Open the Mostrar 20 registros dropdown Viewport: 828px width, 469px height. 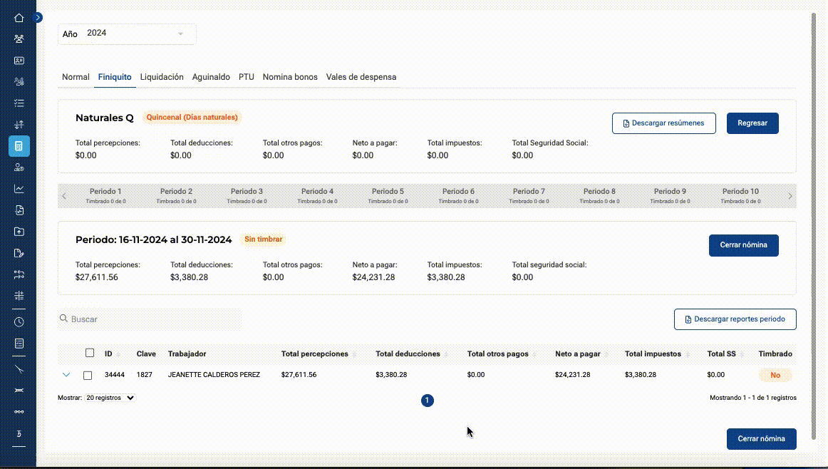(110, 398)
